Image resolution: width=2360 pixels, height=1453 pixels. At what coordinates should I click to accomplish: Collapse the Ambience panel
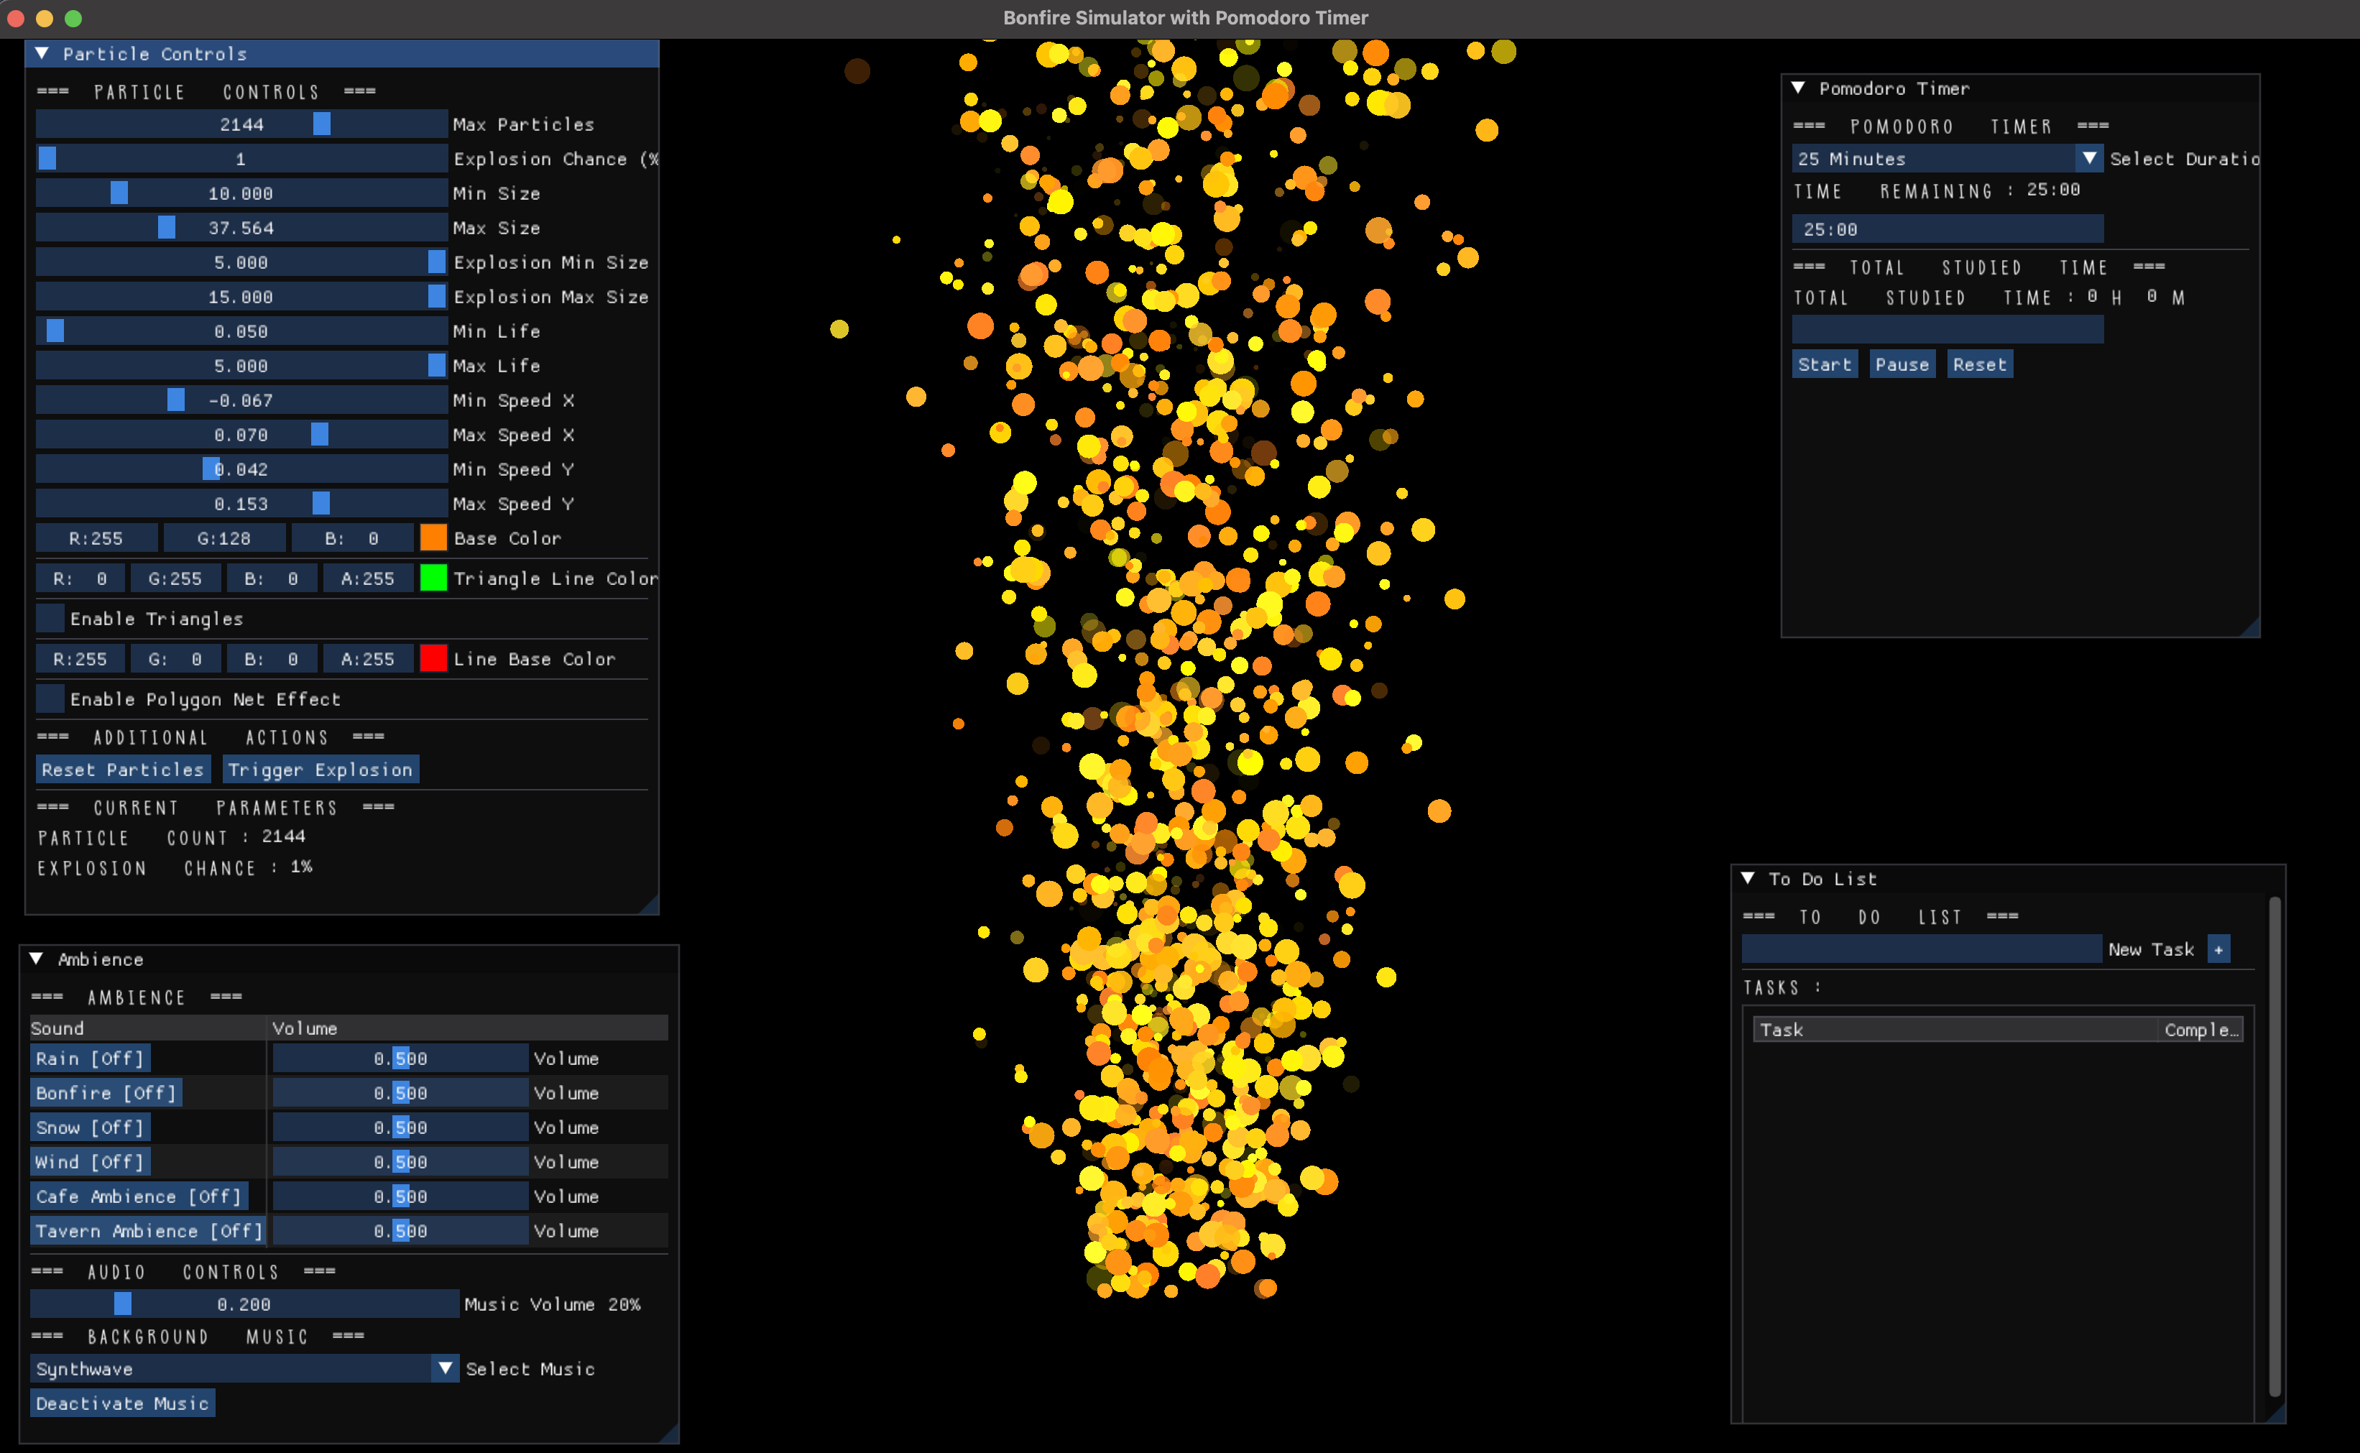[37, 959]
